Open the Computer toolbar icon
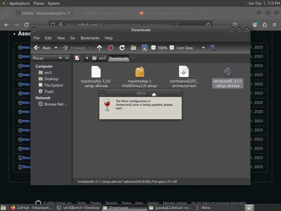The height and width of the screenshot is (211, 281). click(144, 48)
